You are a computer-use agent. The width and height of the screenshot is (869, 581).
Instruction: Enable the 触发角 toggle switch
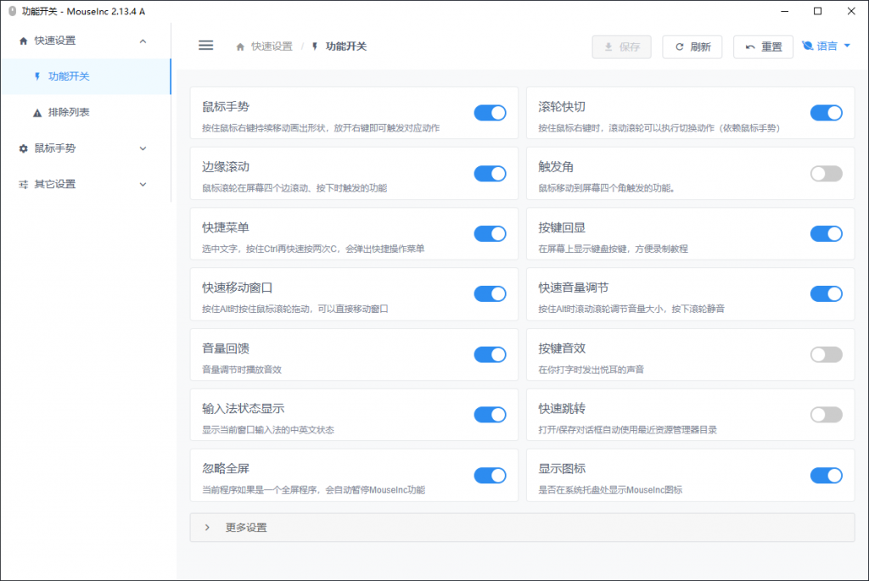tap(826, 174)
